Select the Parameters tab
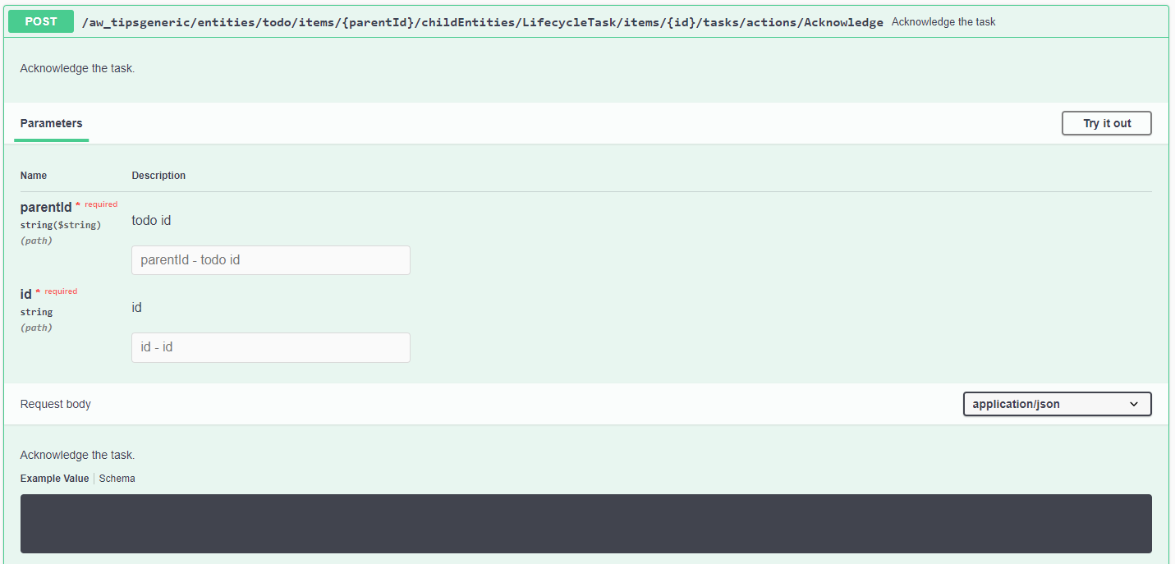1175x564 pixels. [x=51, y=123]
